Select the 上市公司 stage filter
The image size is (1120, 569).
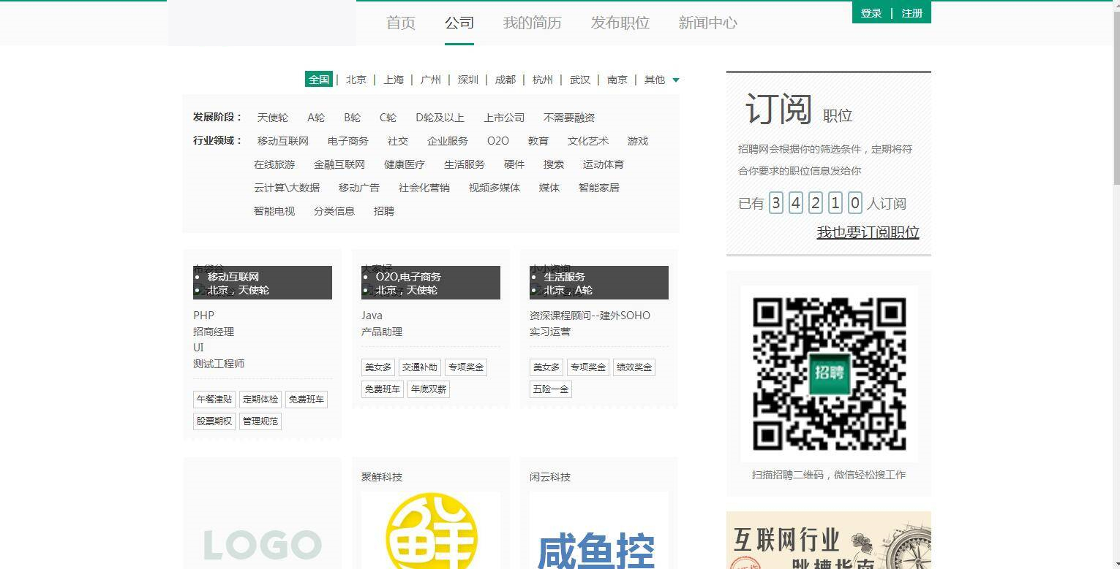point(504,117)
